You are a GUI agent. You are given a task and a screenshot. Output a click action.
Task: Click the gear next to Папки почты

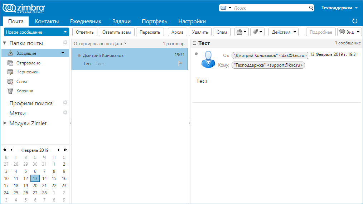click(65, 42)
